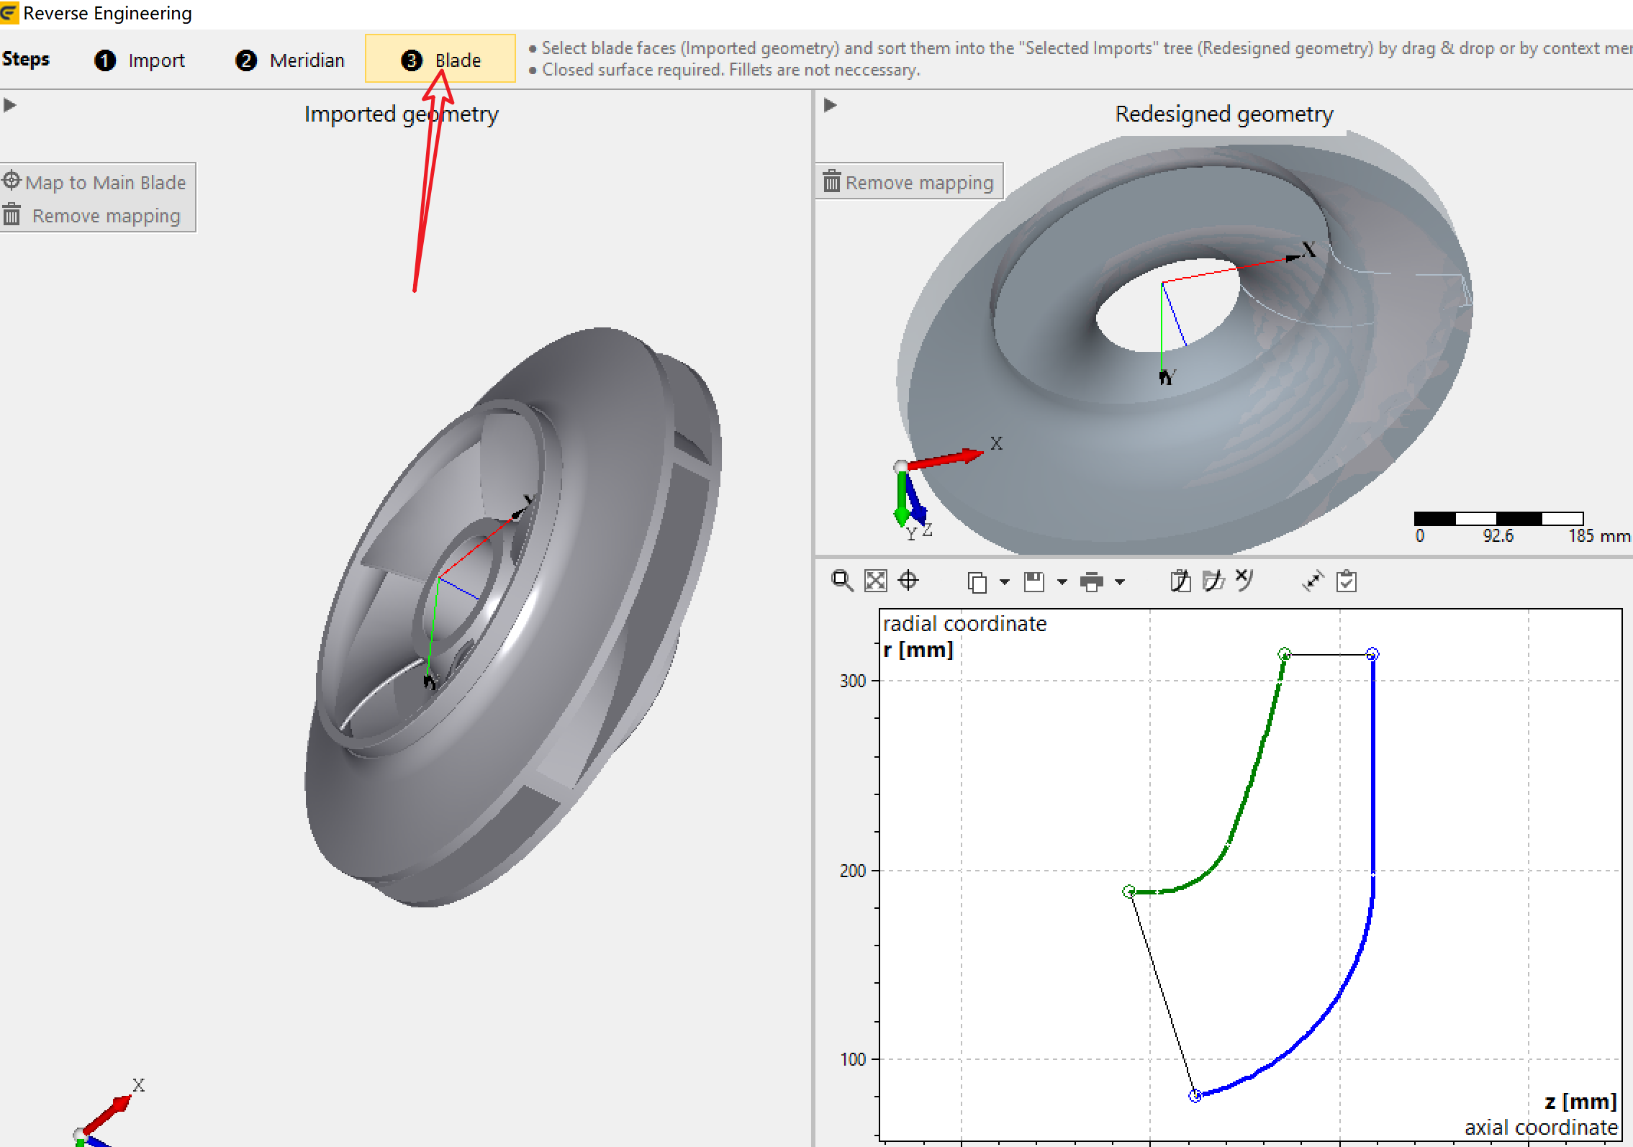Open the print options dropdown arrow
The width and height of the screenshot is (1633, 1147).
coord(1120,581)
